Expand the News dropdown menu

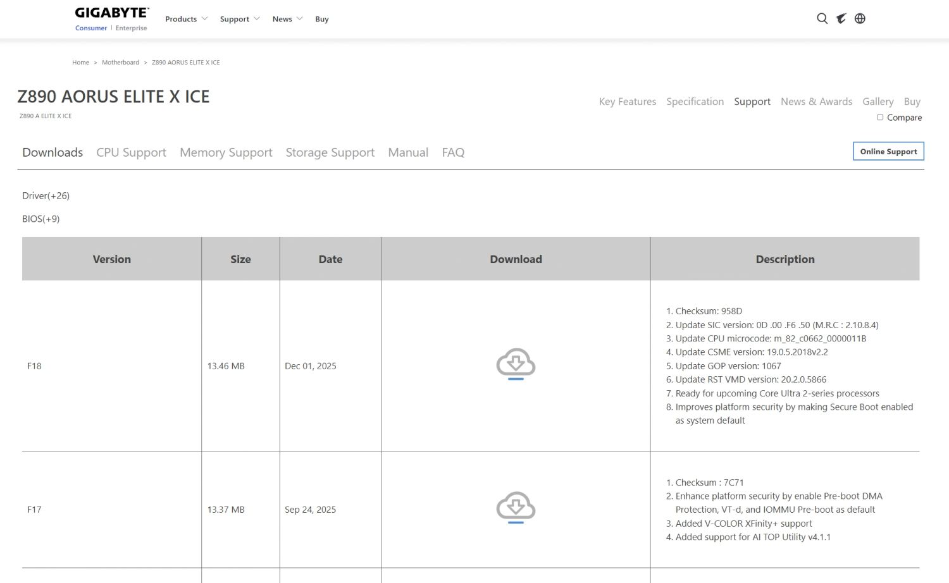tap(287, 19)
